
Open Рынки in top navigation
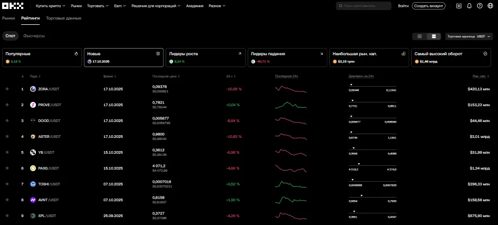(76, 6)
